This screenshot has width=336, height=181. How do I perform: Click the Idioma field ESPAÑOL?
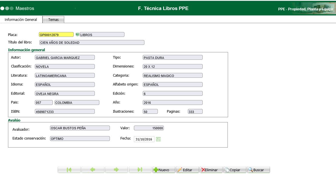pos(65,85)
